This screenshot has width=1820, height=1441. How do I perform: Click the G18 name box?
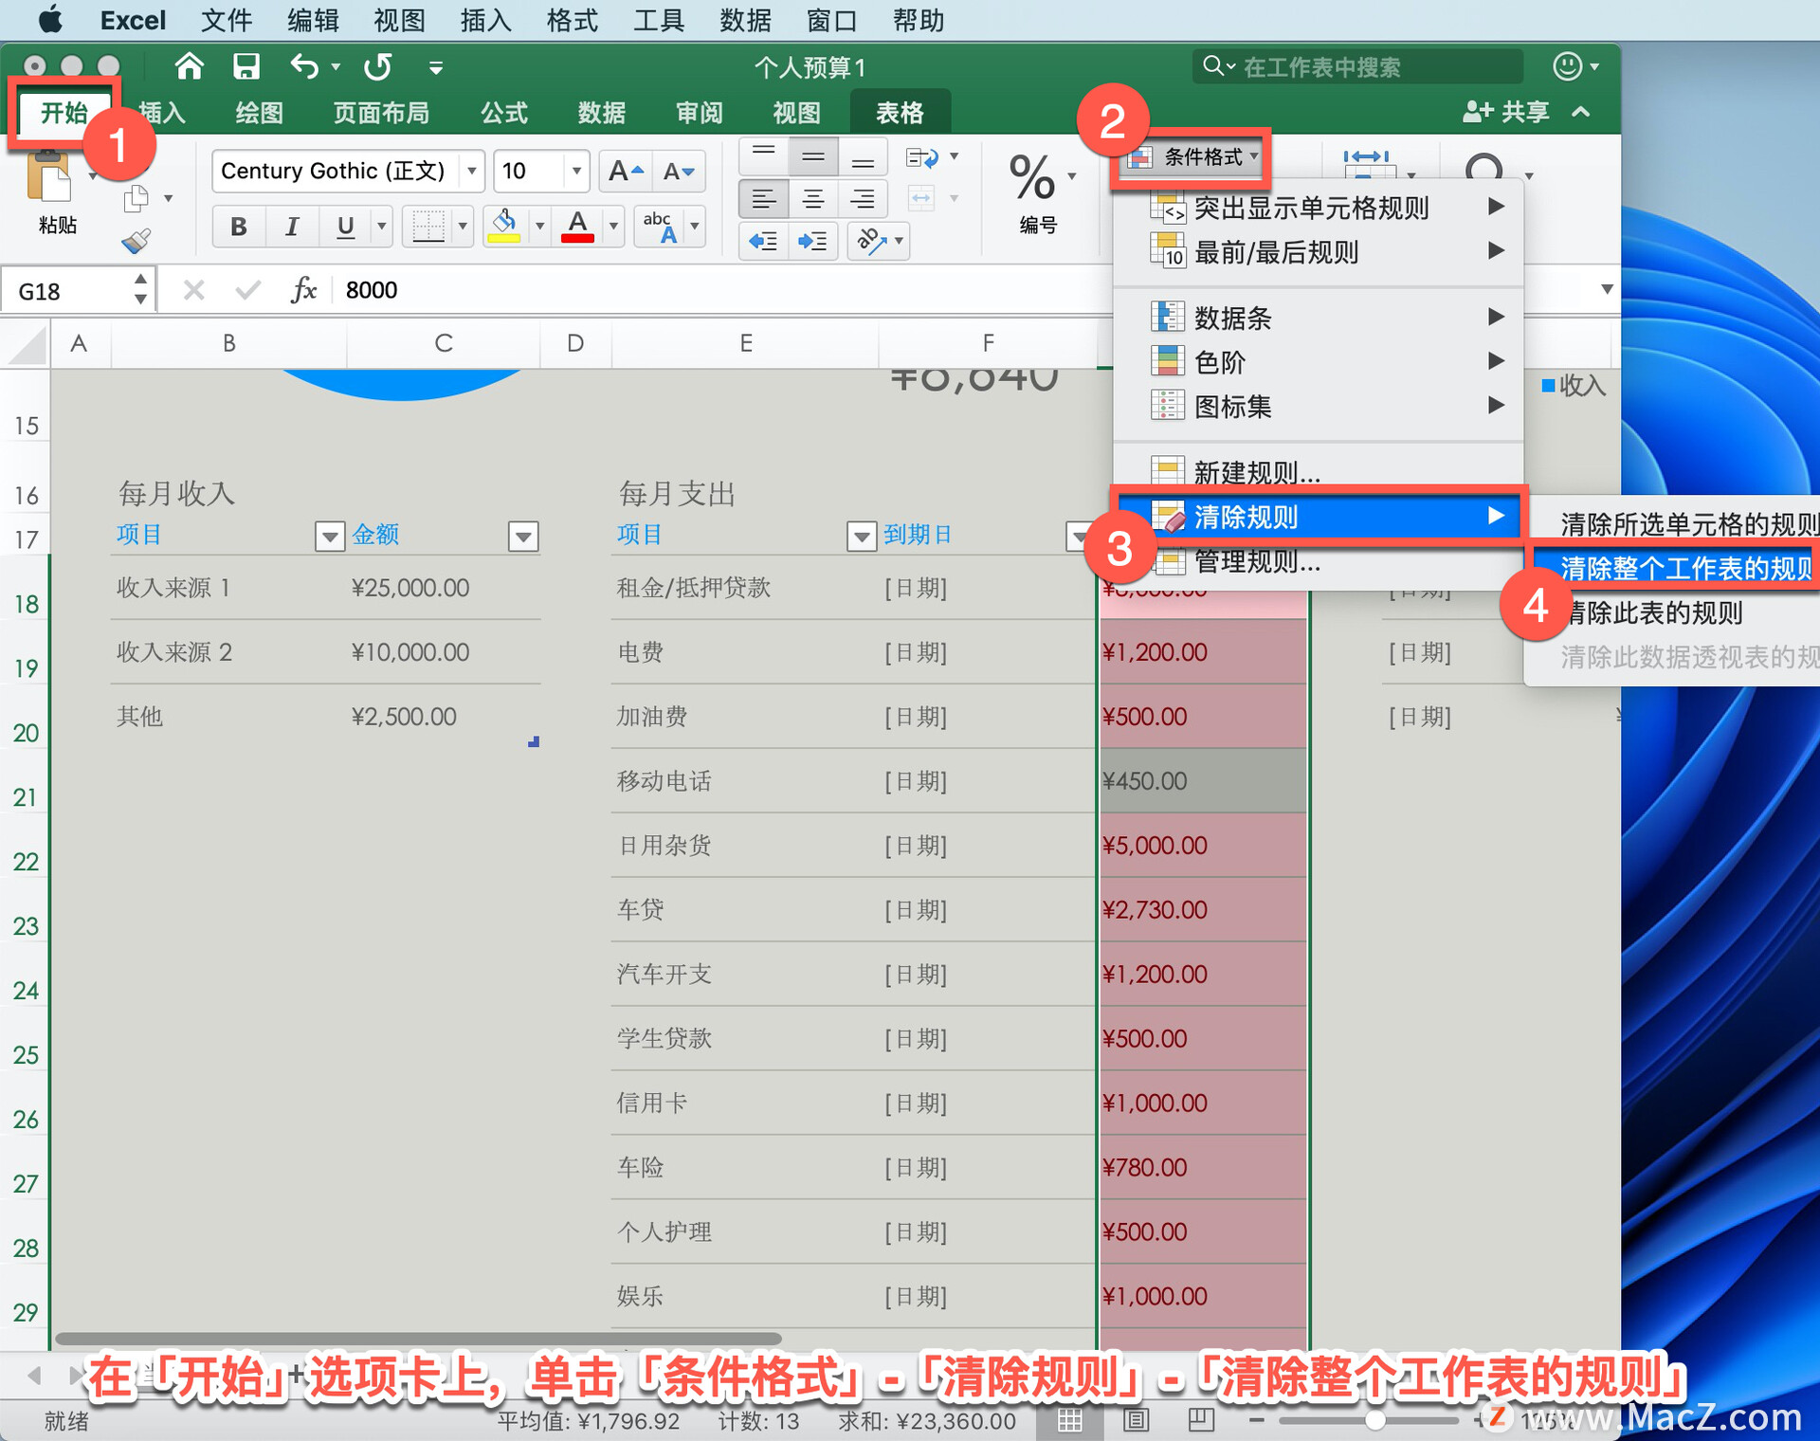pos(76,290)
